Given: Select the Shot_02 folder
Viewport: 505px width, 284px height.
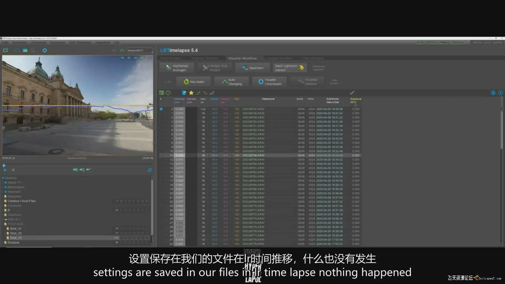Looking at the screenshot, I should click(16, 233).
